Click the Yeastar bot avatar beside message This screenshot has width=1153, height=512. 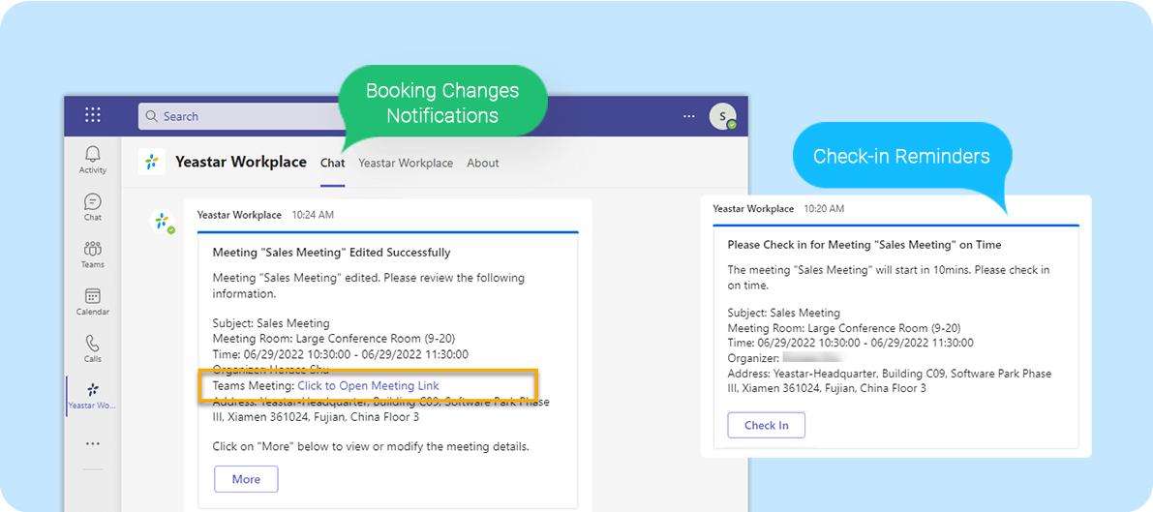(x=161, y=221)
